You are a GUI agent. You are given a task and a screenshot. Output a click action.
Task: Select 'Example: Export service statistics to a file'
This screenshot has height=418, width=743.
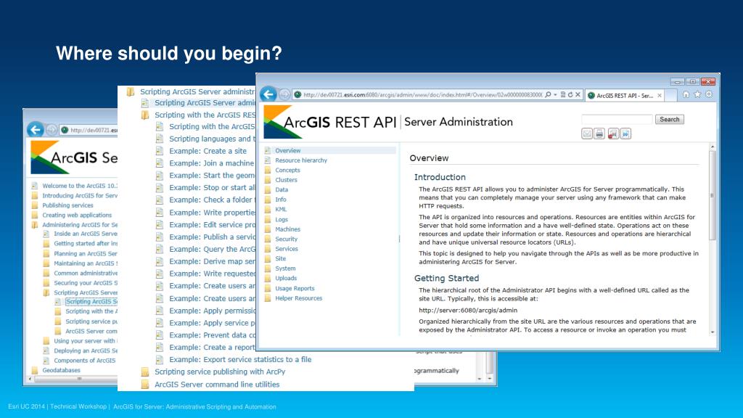tap(240, 360)
